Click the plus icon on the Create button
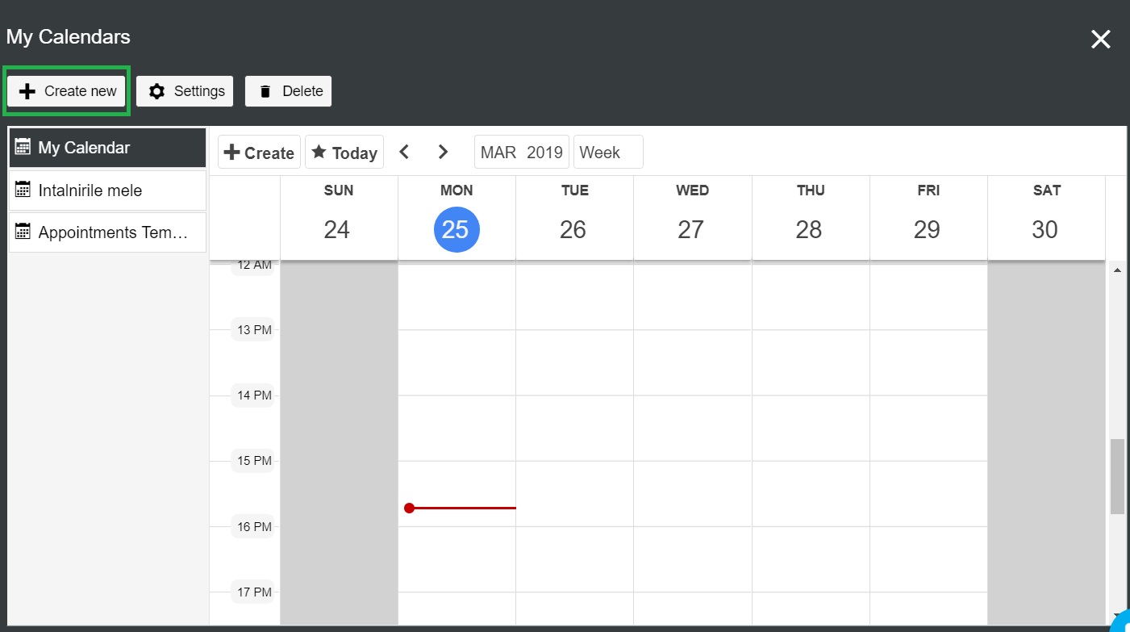 tap(234, 152)
